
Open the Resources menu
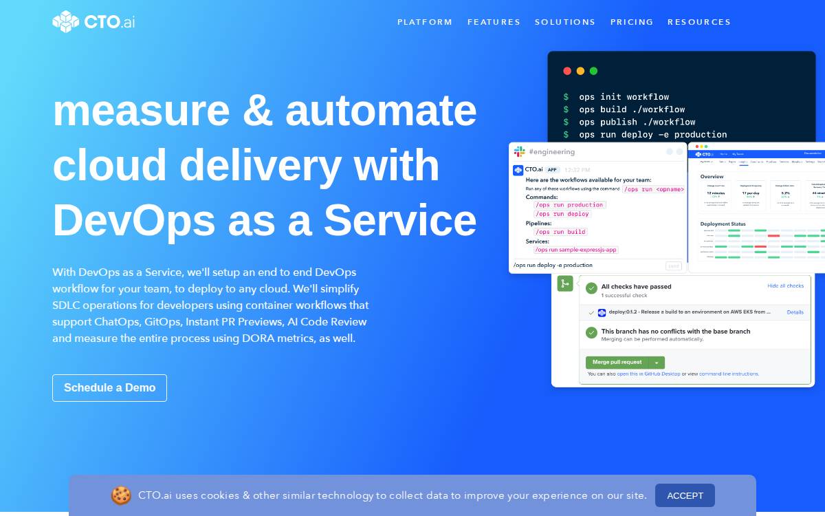tap(699, 22)
